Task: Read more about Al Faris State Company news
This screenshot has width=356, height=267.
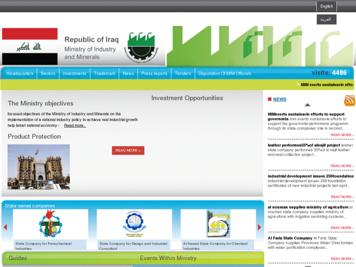Action: (342, 259)
